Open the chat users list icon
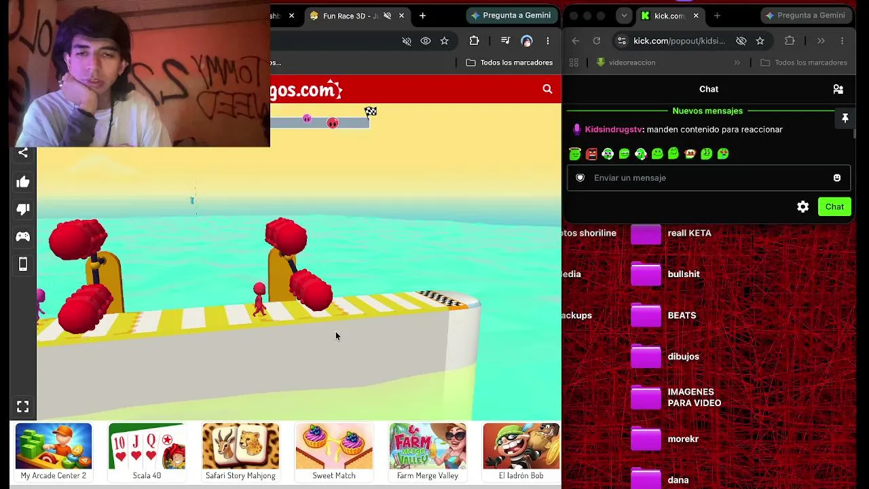This screenshot has width=869, height=489. tap(838, 89)
